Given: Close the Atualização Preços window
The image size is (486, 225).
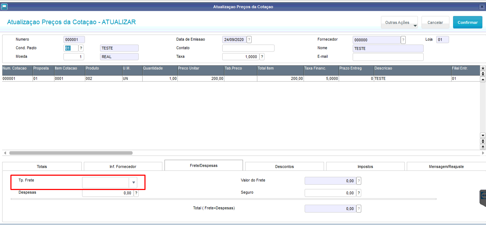Looking at the screenshot, I should (x=482, y=7).
